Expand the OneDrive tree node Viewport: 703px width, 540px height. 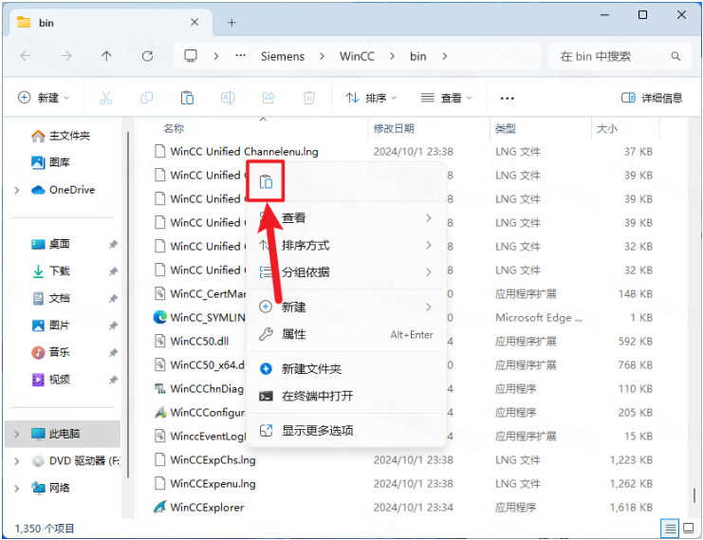(x=17, y=190)
